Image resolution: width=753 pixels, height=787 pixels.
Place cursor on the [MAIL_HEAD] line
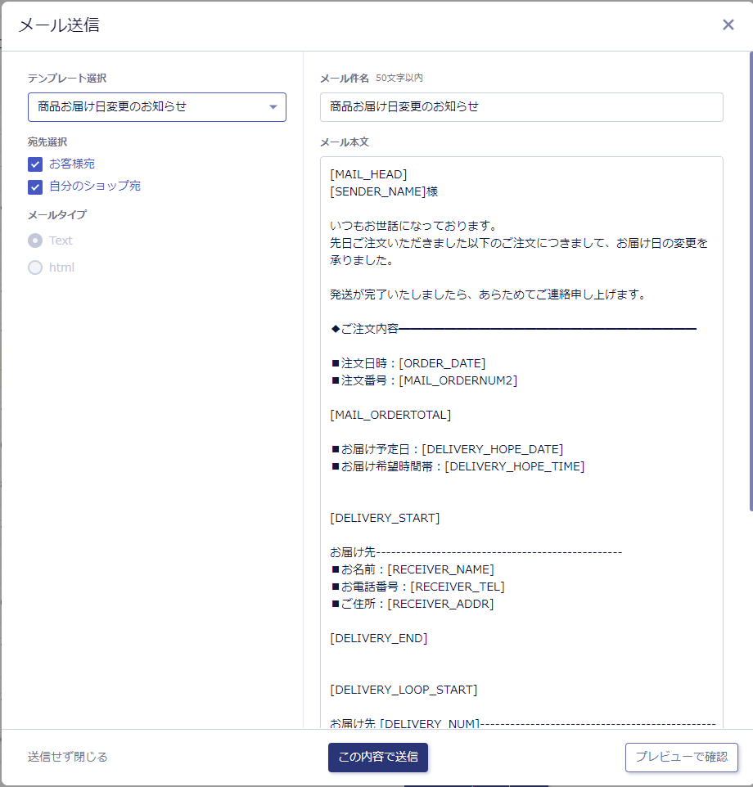[368, 174]
